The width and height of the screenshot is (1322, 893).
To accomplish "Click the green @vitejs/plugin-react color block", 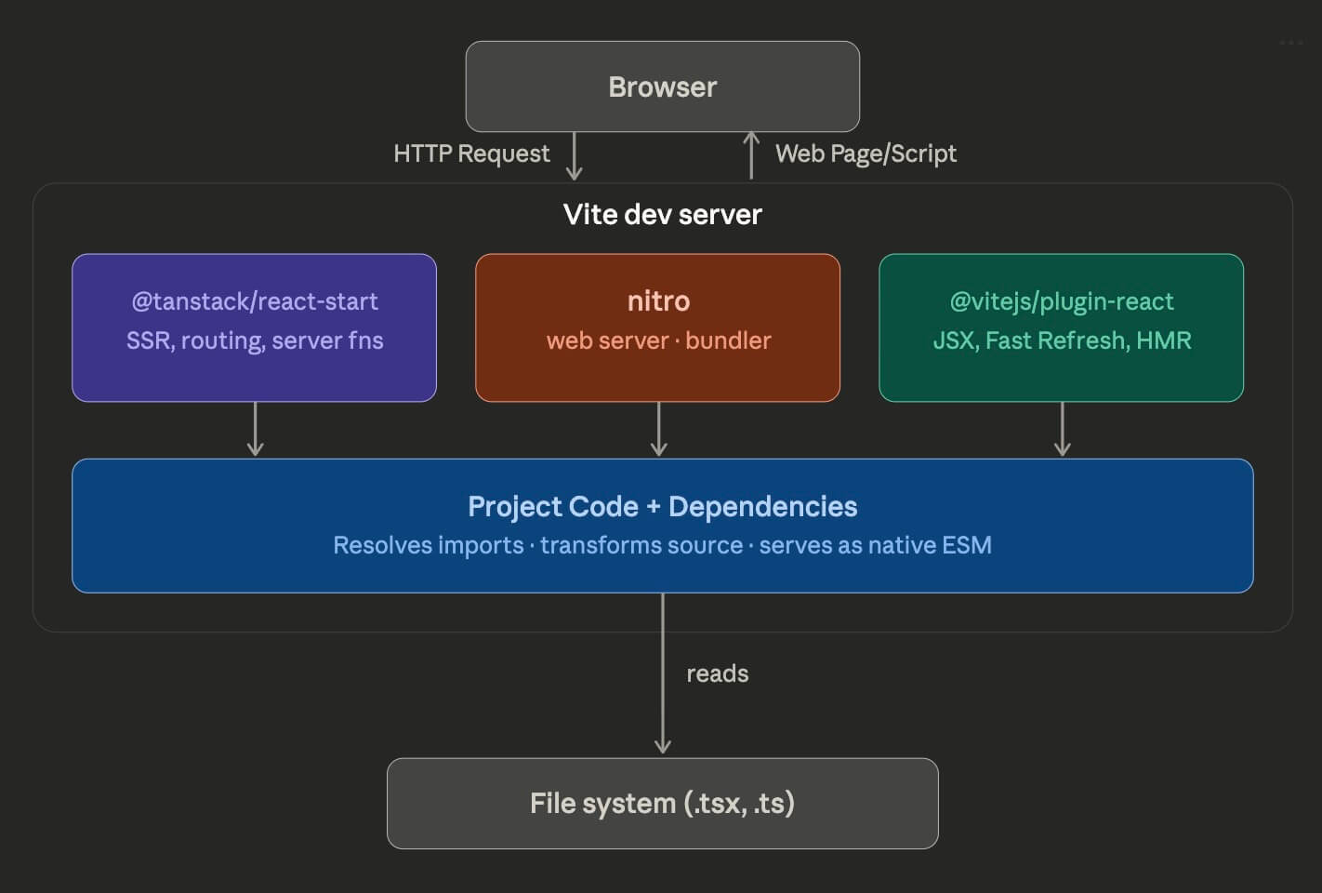I will [x=1061, y=327].
